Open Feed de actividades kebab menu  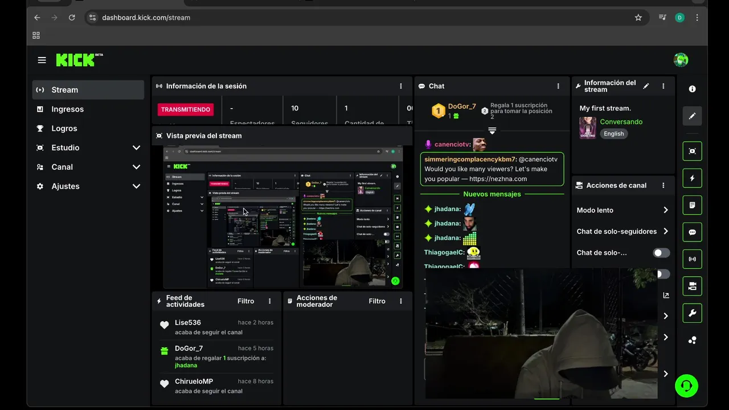pyautogui.click(x=270, y=301)
